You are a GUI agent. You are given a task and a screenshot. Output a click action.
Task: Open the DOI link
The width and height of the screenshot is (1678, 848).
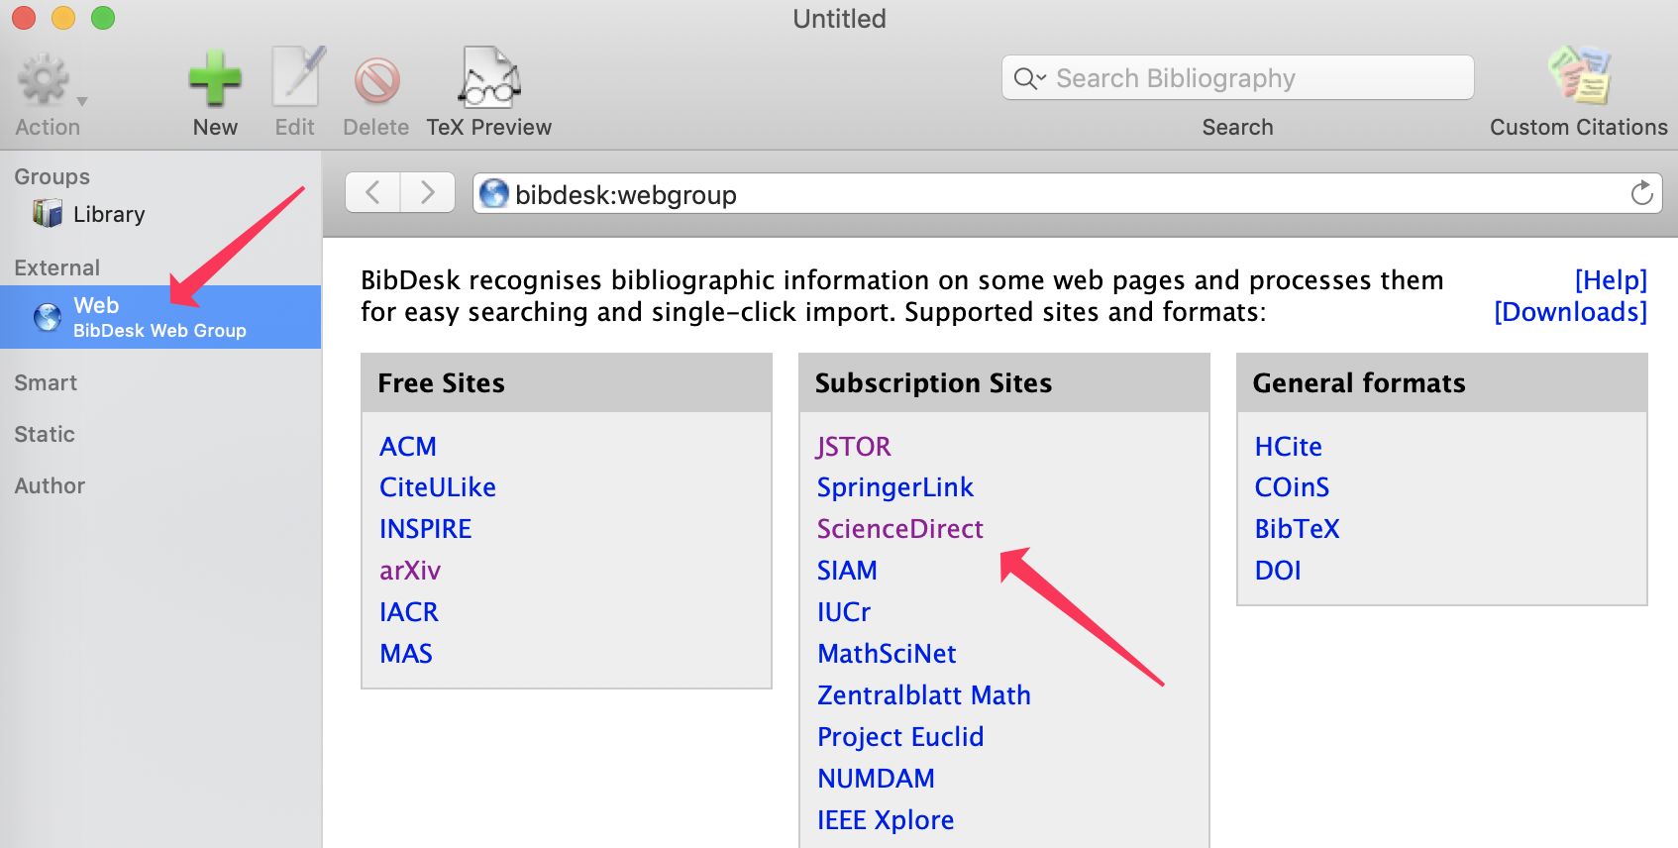point(1278,571)
